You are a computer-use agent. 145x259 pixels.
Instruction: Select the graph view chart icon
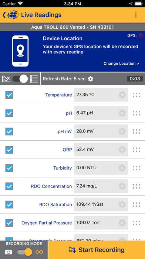click(6, 79)
